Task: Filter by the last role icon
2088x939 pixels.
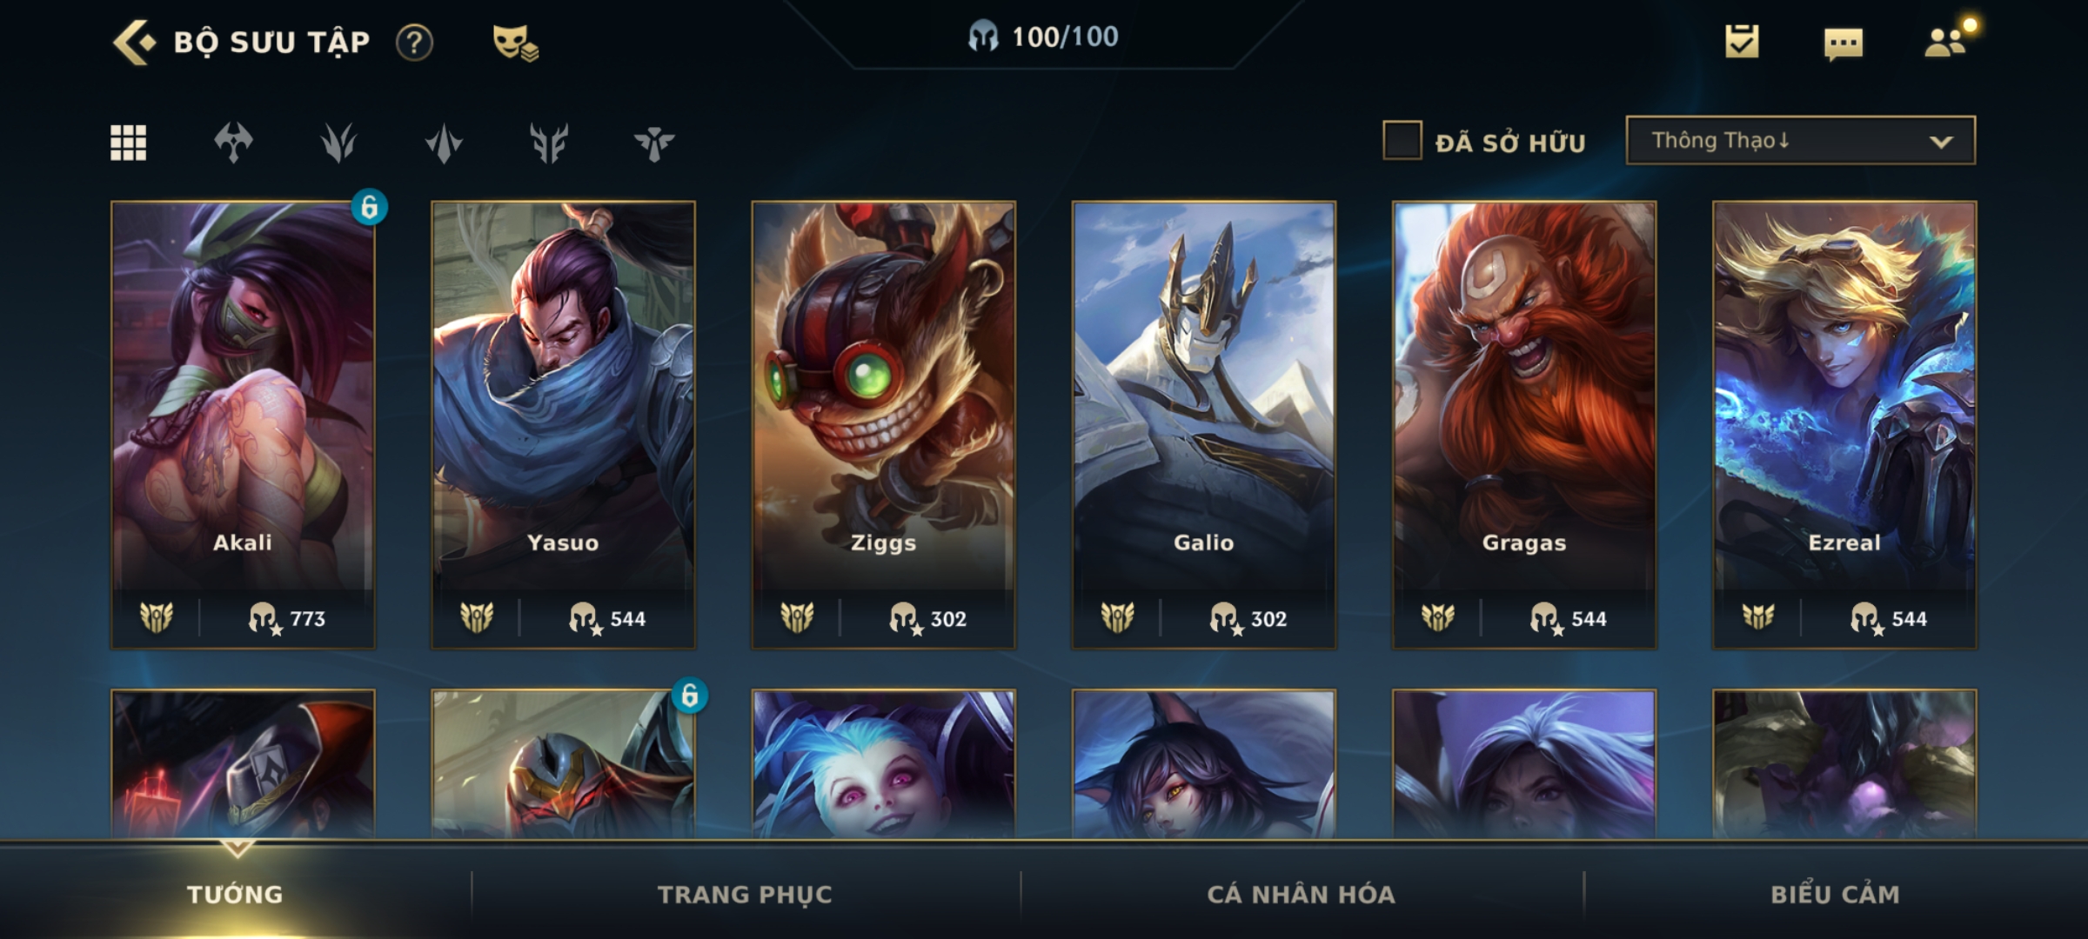Action: pyautogui.click(x=654, y=143)
